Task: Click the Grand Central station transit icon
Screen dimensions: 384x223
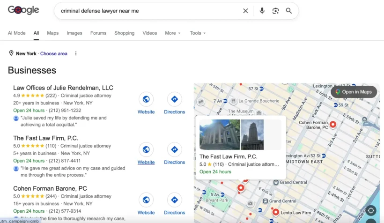Action: pos(276,182)
